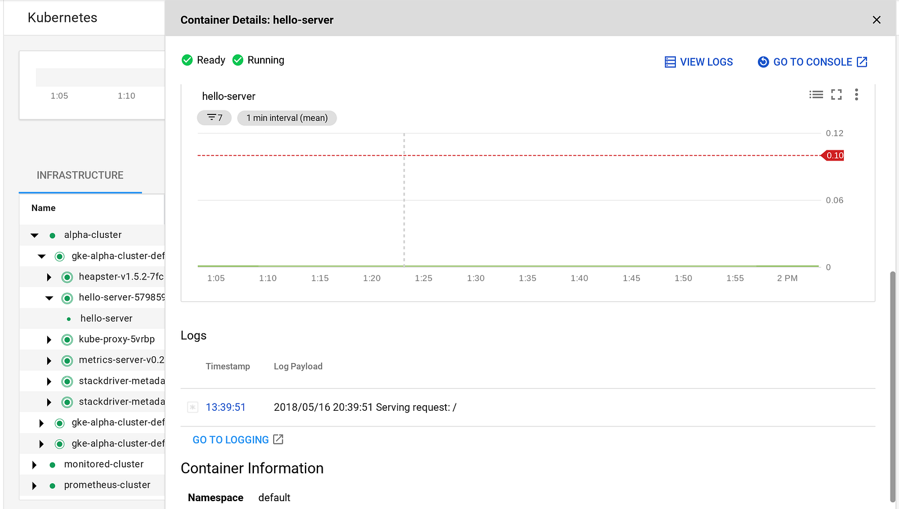Select the kube-proxy-5vrbp row
899x509 pixels.
pos(92,340)
